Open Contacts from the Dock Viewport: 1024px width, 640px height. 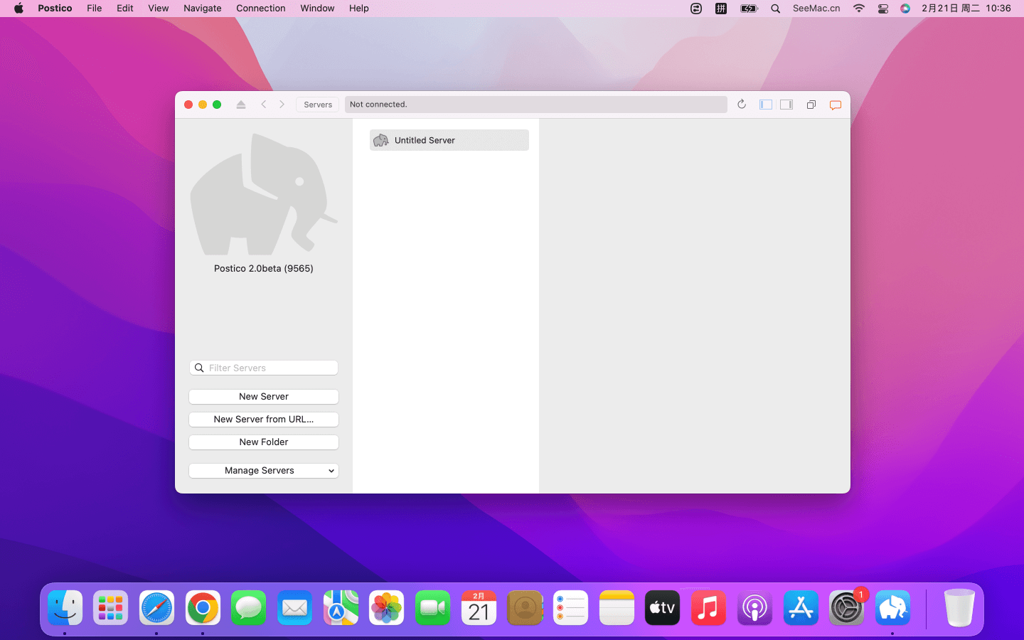525,608
